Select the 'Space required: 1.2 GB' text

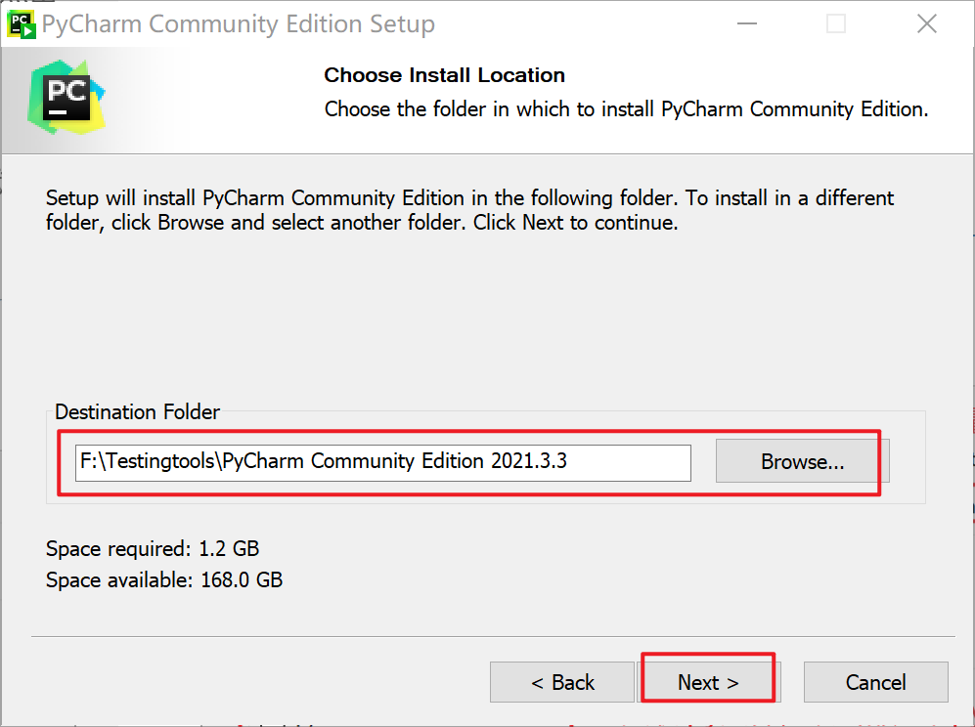point(153,548)
